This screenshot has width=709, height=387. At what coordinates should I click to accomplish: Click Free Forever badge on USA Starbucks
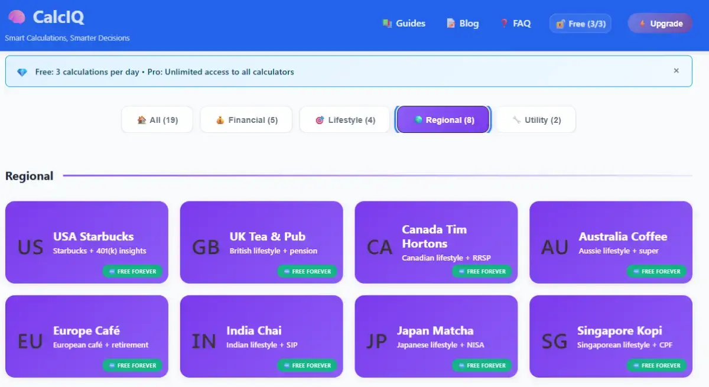pos(132,271)
